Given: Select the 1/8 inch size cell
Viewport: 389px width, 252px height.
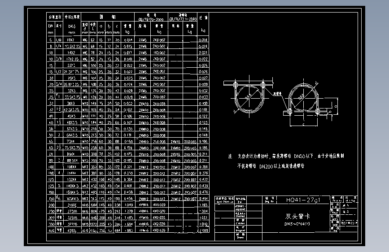Looking at the screenshot, I should click(x=58, y=40).
